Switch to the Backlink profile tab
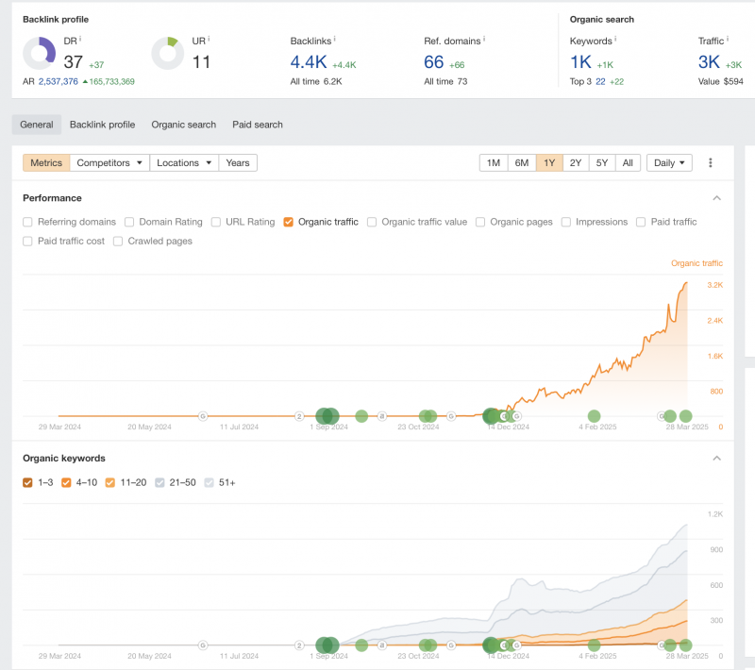This screenshot has width=755, height=670. (x=102, y=125)
